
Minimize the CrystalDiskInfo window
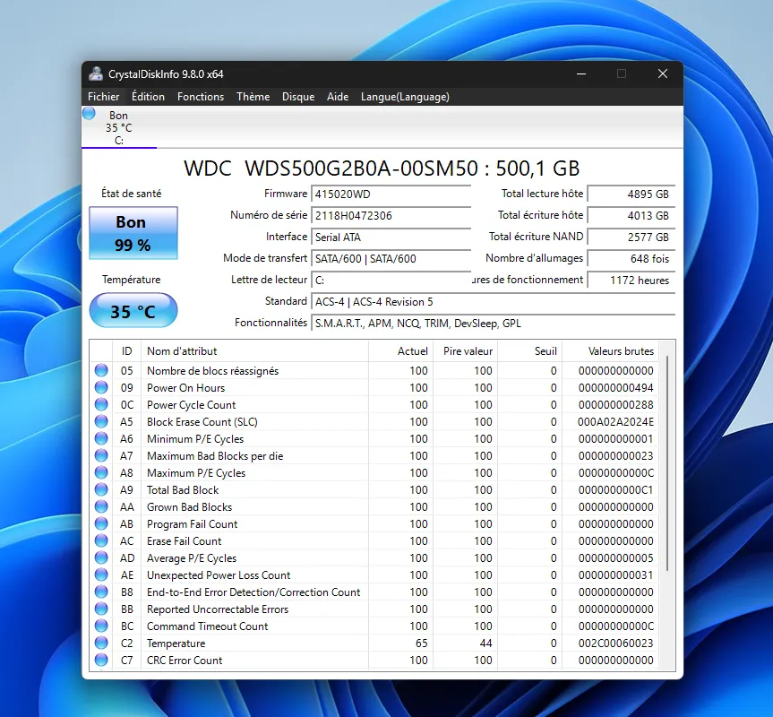coord(581,74)
